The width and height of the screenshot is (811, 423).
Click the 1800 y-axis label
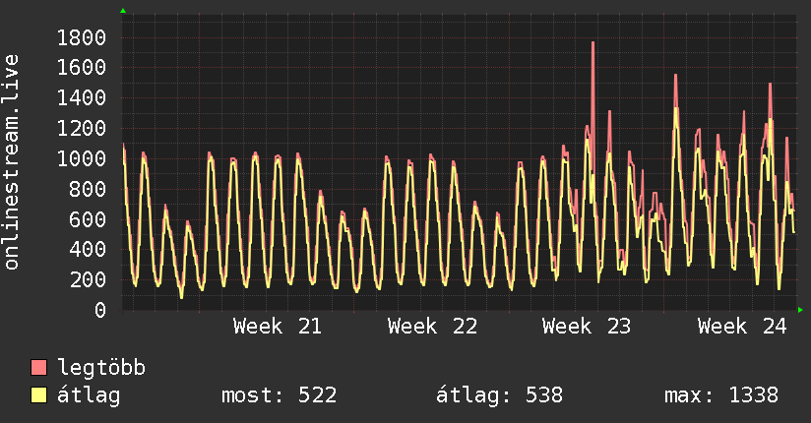coord(82,37)
